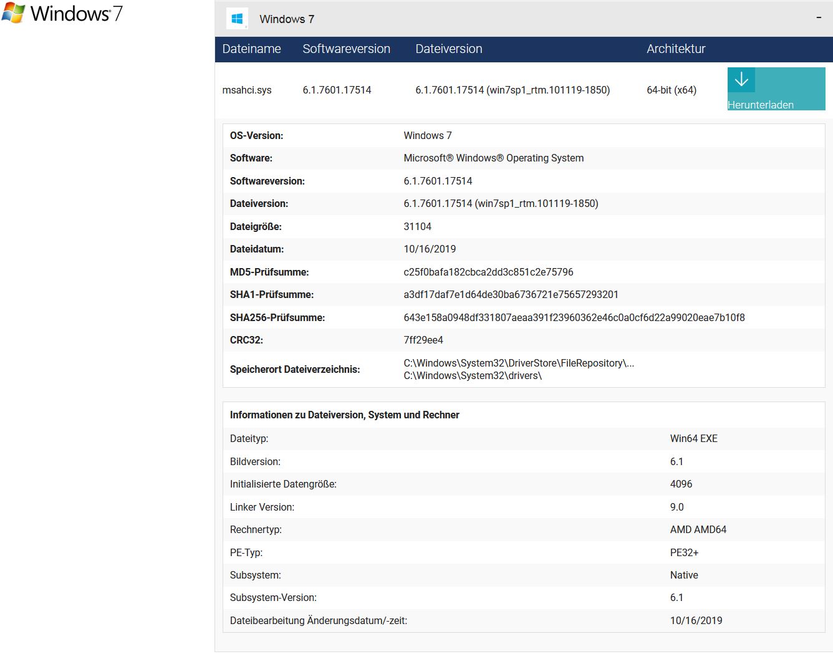The image size is (833, 654).
Task: Click the Rechnertyp value AMD AMD64
Action: click(698, 529)
